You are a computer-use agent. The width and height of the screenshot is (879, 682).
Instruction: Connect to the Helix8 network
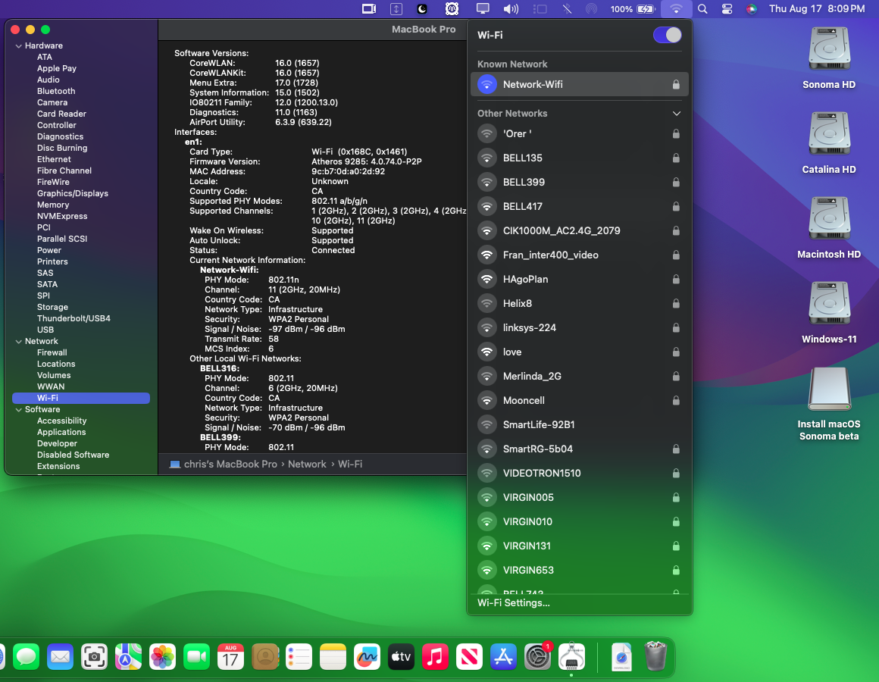[x=579, y=303]
